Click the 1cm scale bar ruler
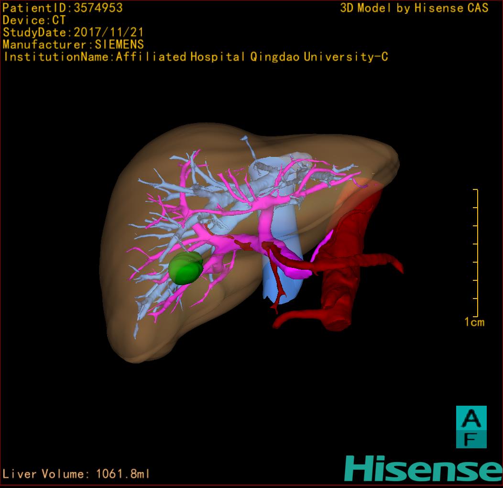The image size is (503, 488). click(476, 253)
